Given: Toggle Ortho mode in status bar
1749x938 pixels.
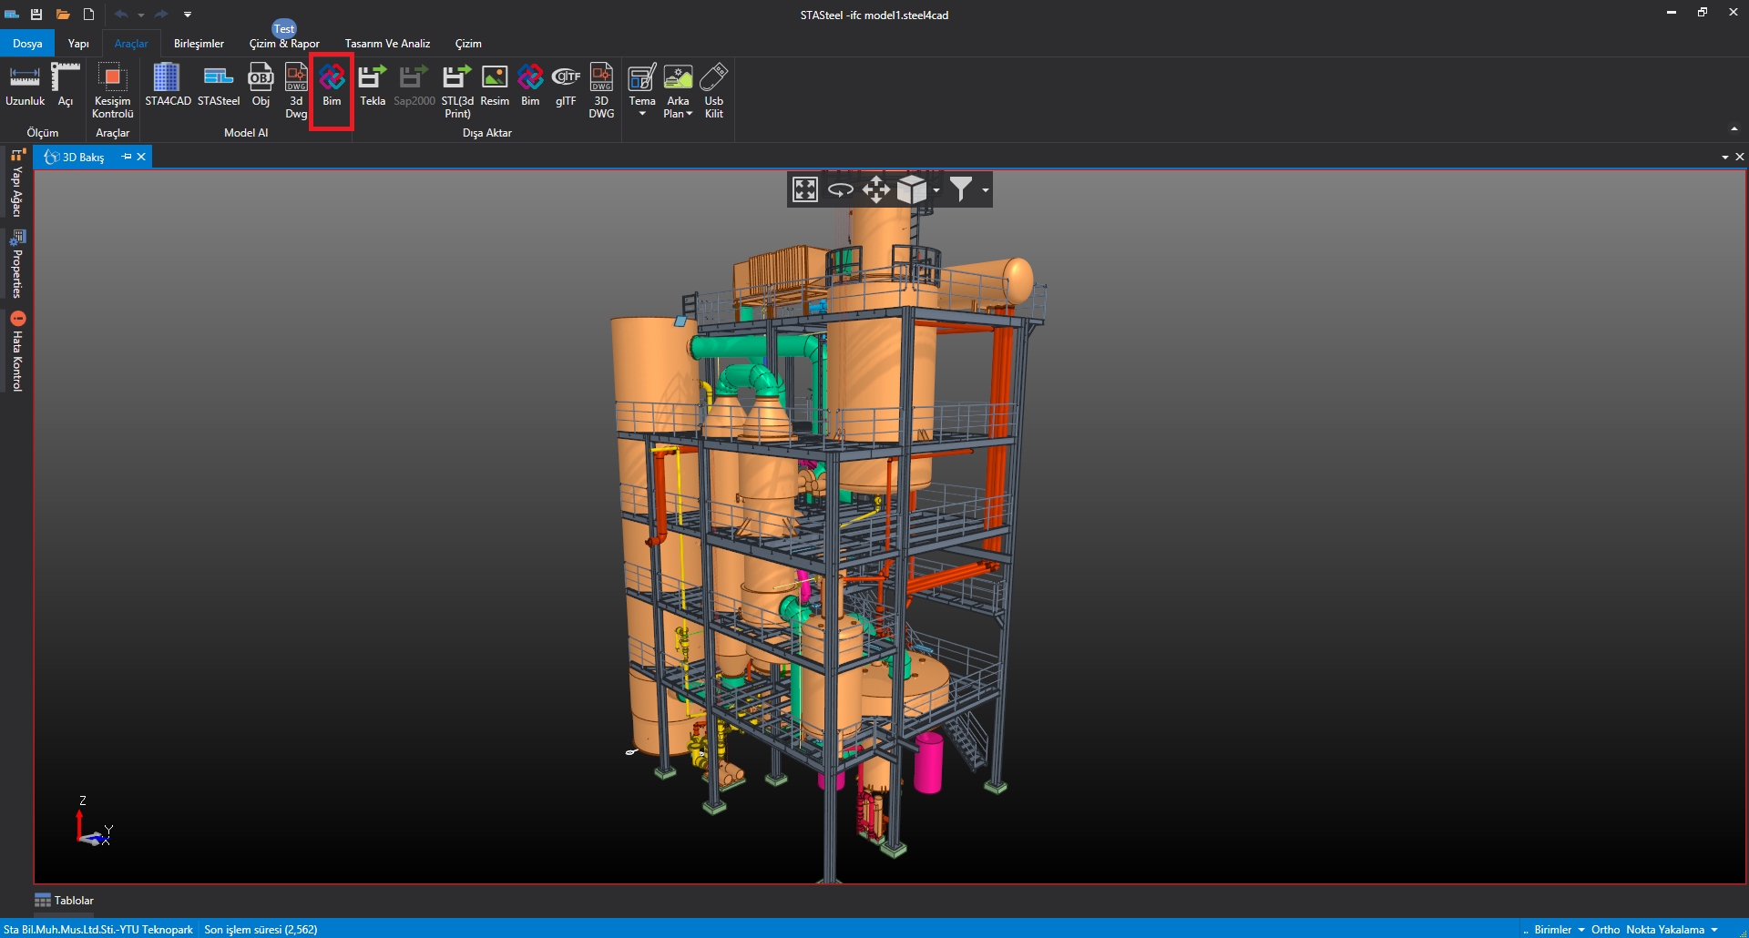Looking at the screenshot, I should coord(1605,930).
